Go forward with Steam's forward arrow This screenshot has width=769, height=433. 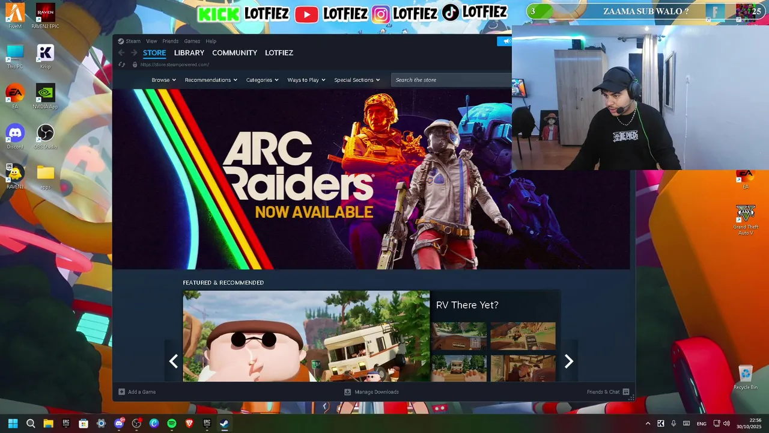point(133,53)
